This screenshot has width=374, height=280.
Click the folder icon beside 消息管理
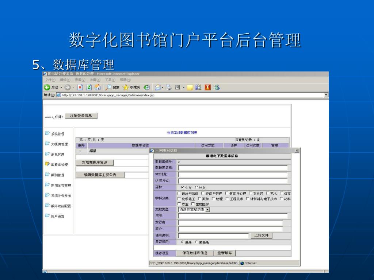(47, 154)
